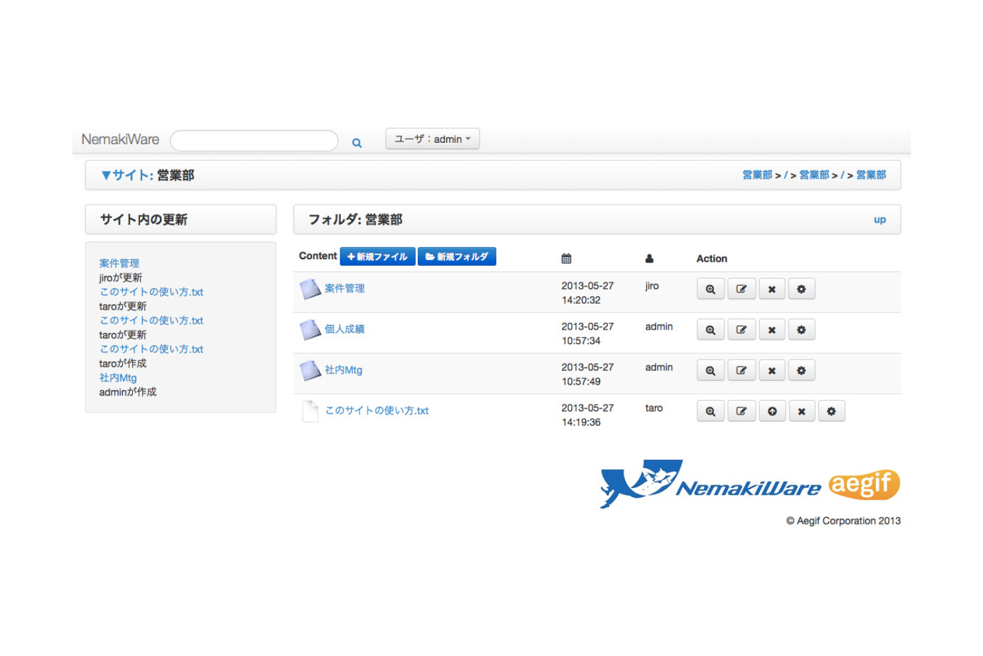Viewport: 983px width, 656px height.
Task: View details of 社内Mtg folder
Action: tap(711, 370)
